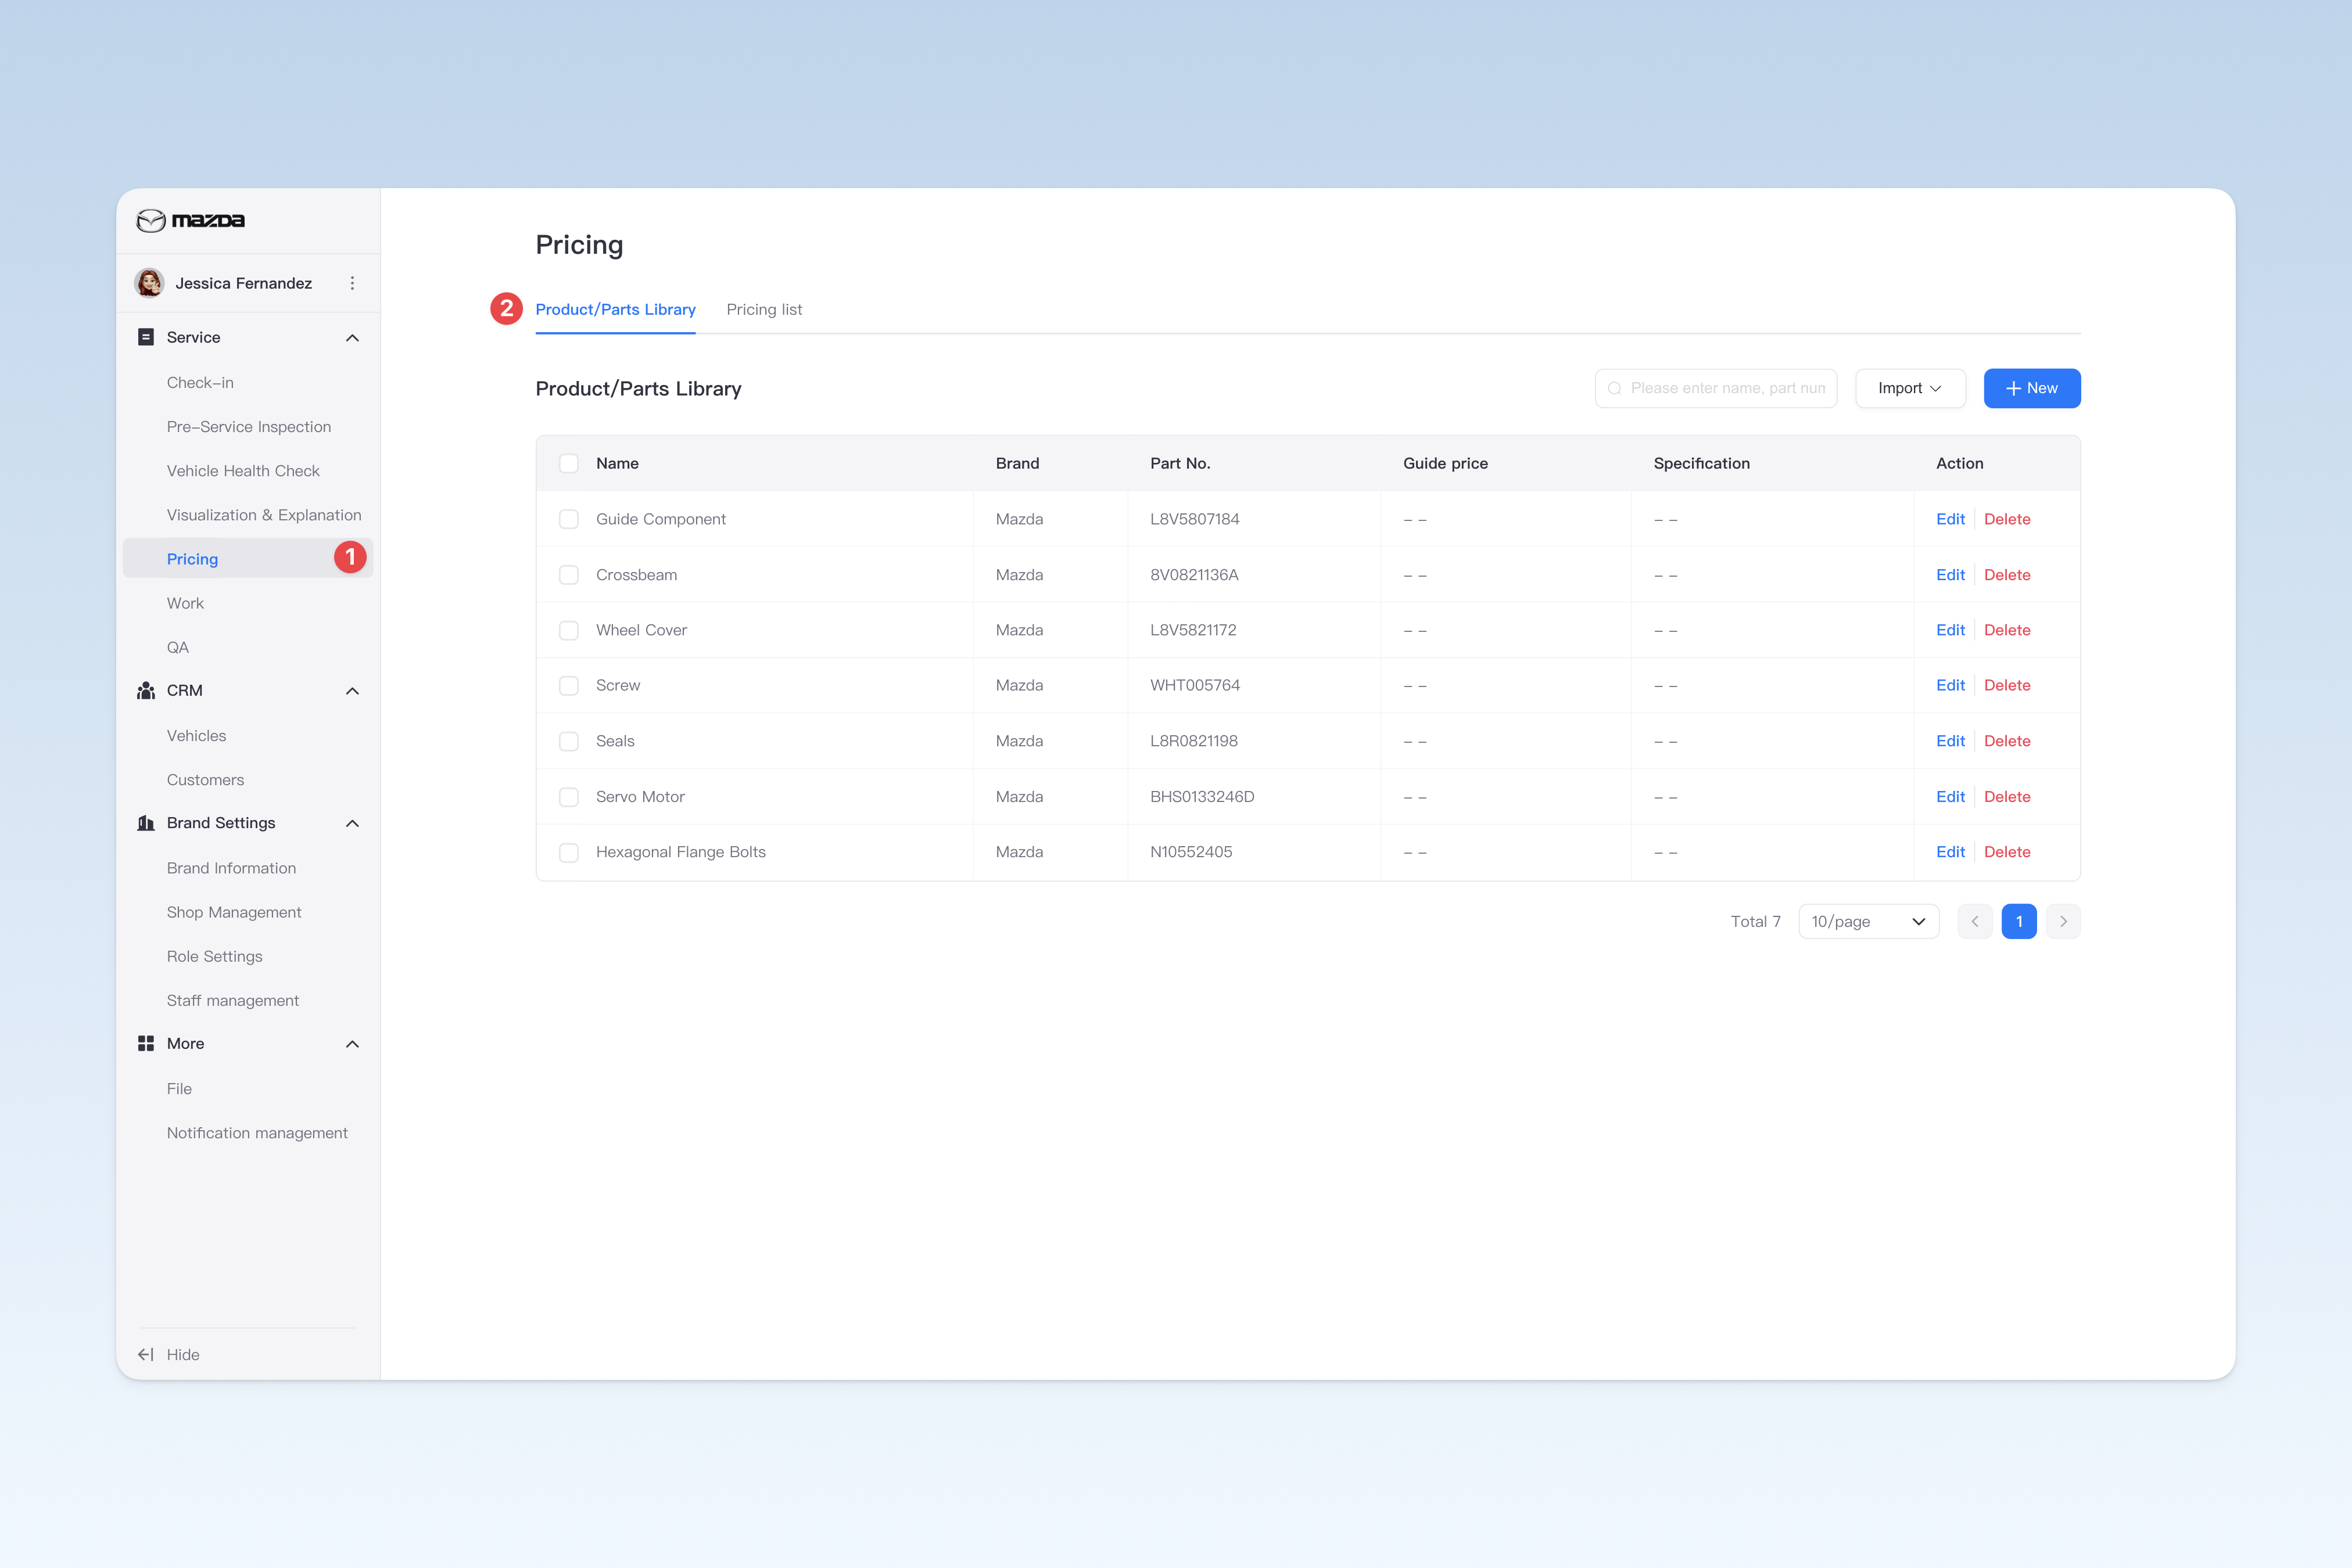
Task: Collapse the Service section chevron
Action: coord(352,338)
